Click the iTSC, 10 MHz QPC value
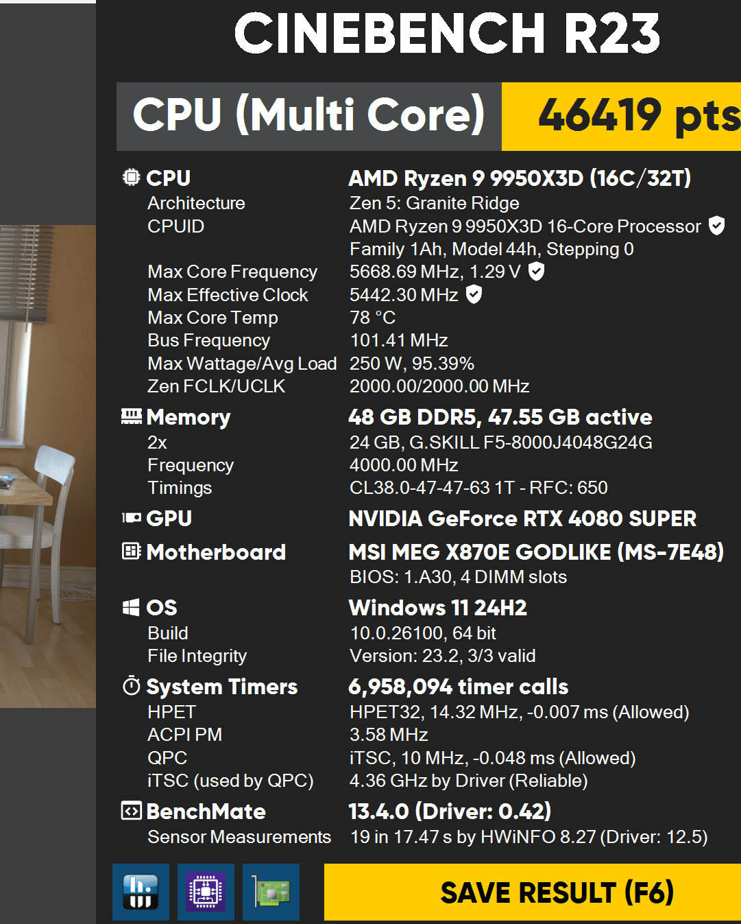Image resolution: width=741 pixels, height=924 pixels. click(492, 758)
